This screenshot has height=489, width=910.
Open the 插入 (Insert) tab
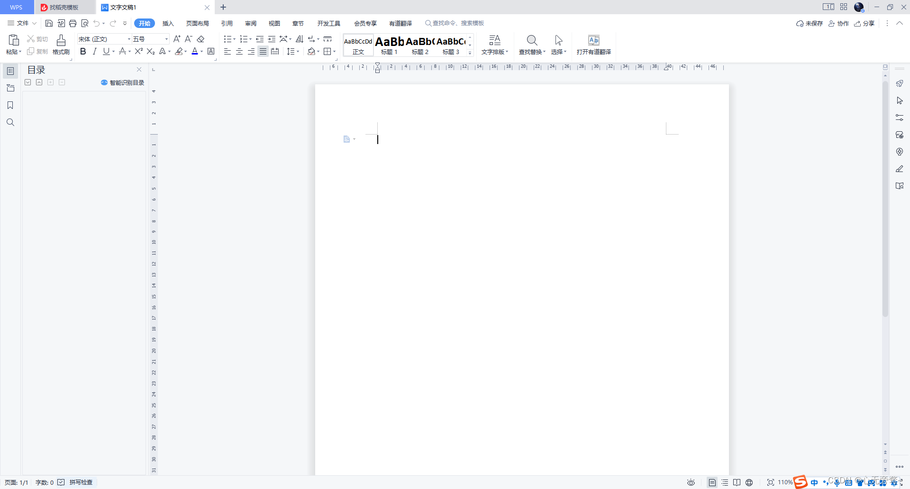pos(168,23)
